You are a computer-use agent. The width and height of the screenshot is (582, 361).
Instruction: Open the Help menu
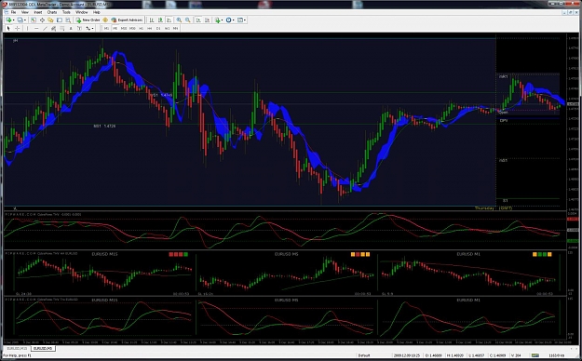tap(97, 12)
